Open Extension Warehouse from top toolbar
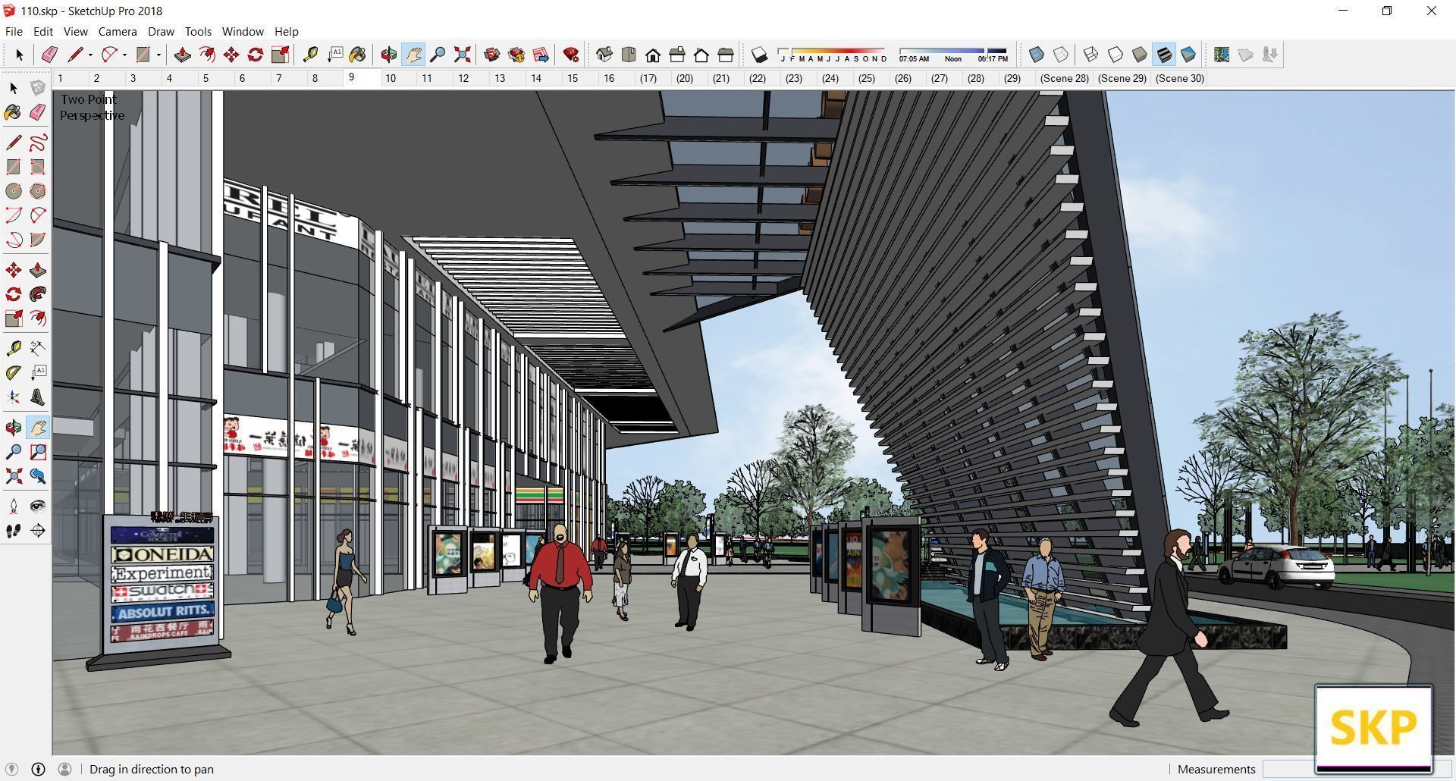This screenshot has height=781, width=1456. click(x=516, y=55)
